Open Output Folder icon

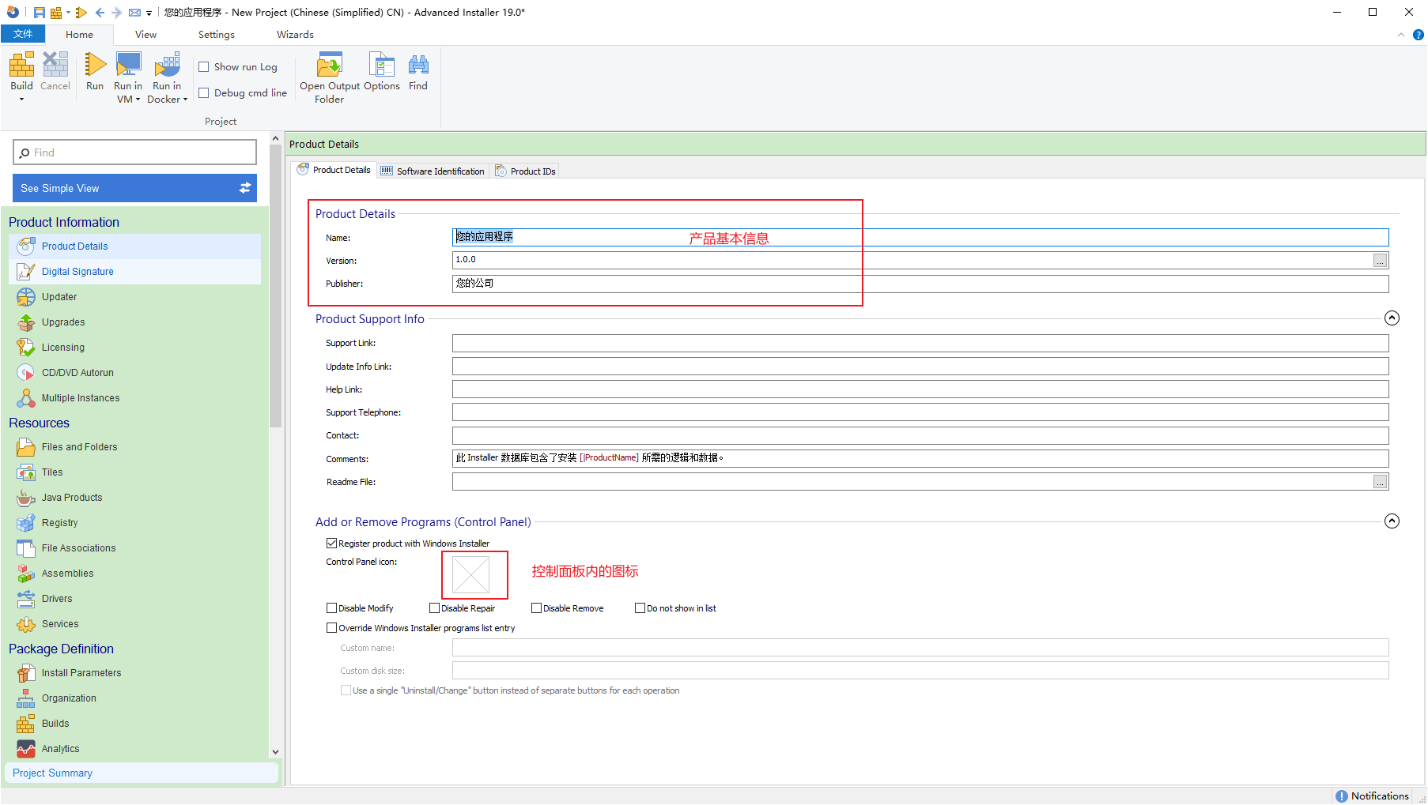coord(329,65)
